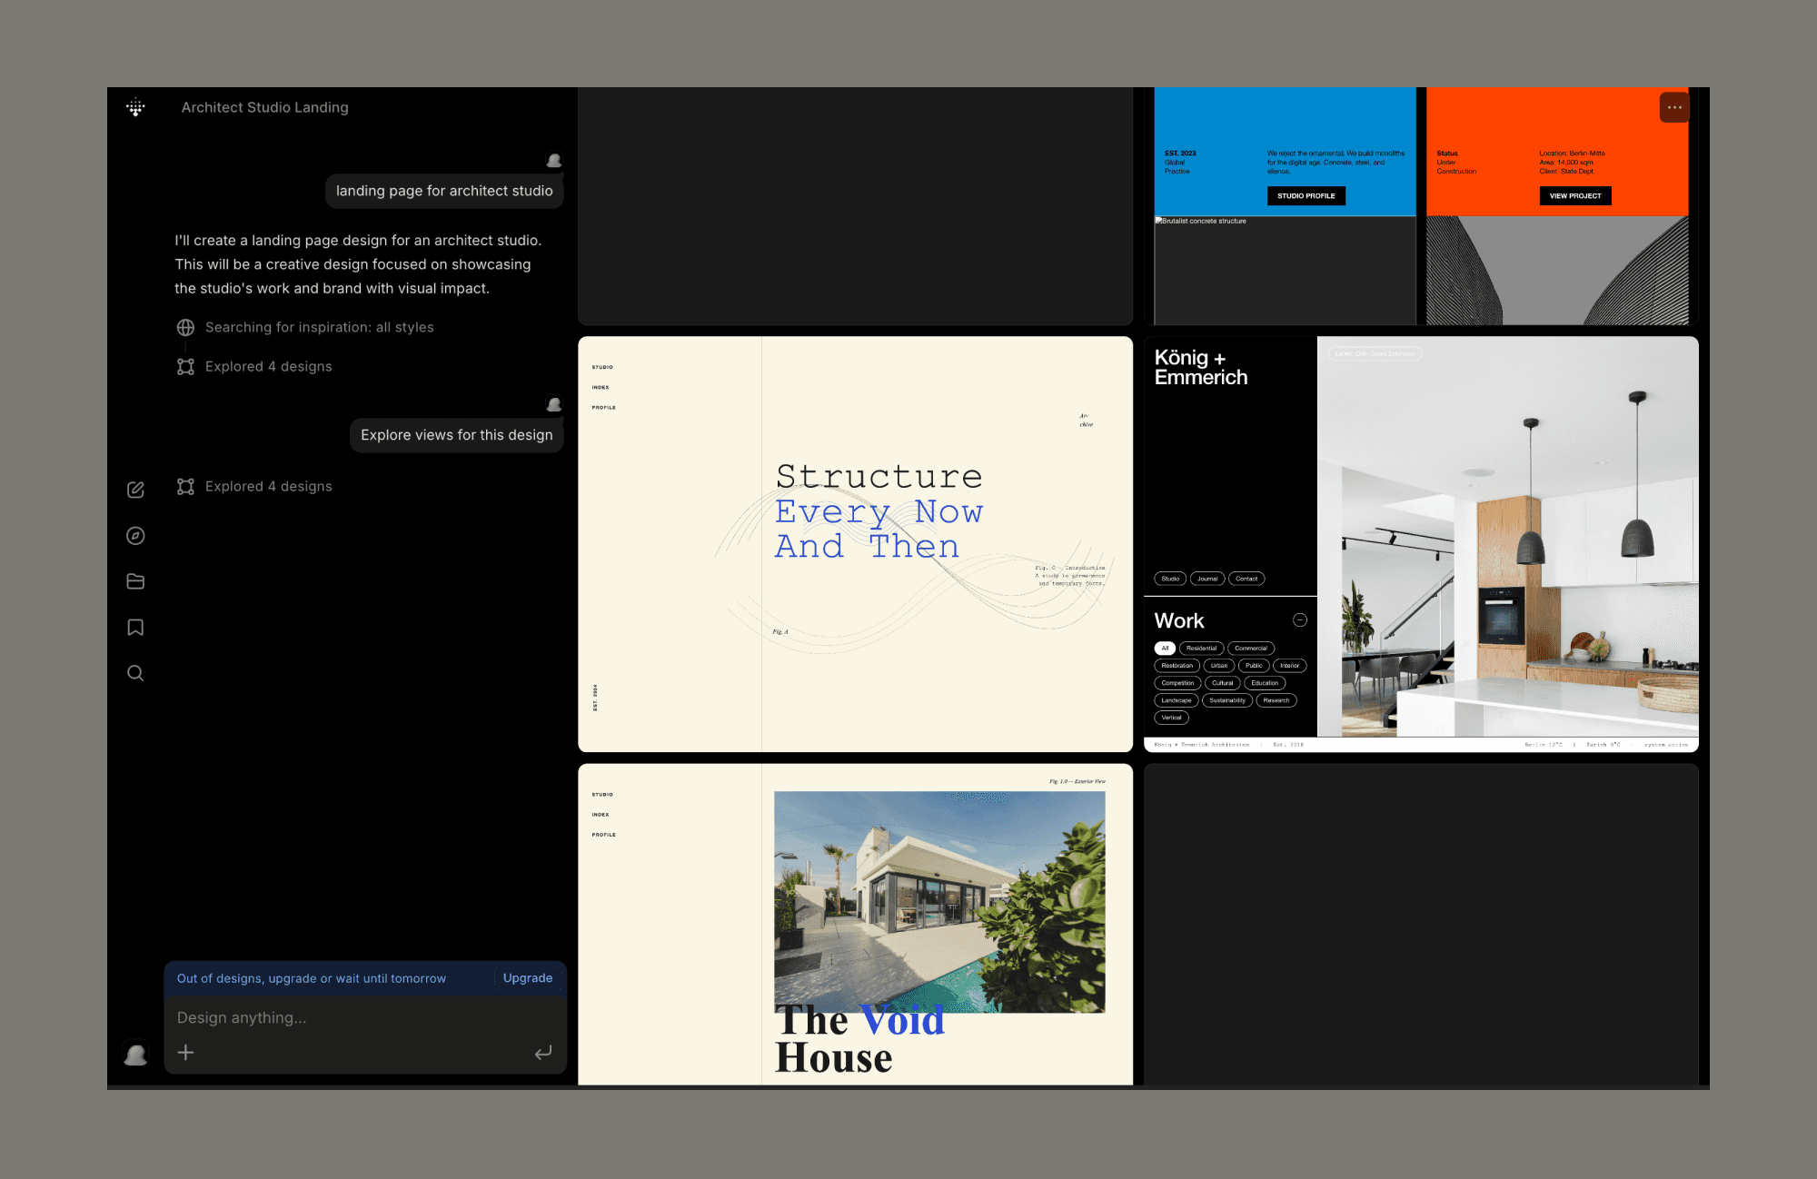Viewport: 1817px width, 1179px height.
Task: Open the folder projects icon
Action: tap(135, 581)
